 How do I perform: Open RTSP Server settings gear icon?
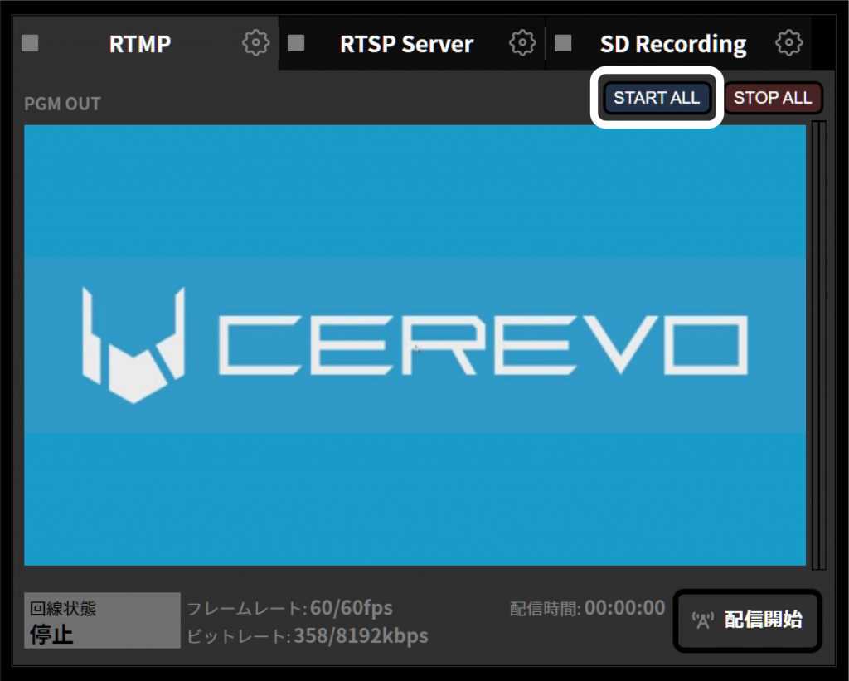coord(522,43)
